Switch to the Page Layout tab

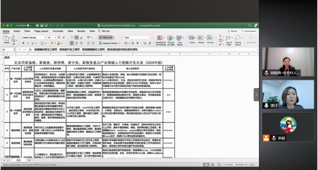[x=42, y=31]
